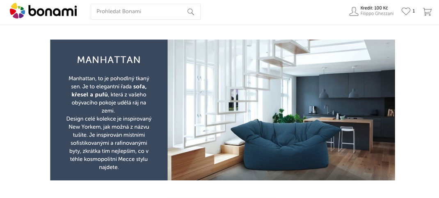Open the wishlist heart icon
This screenshot has height=198, width=439.
tap(406, 11)
